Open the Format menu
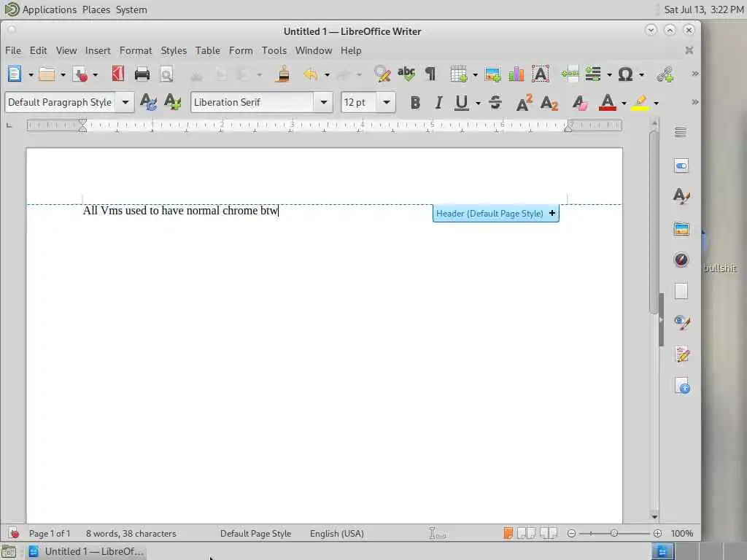The height and width of the screenshot is (560, 747). [135, 50]
